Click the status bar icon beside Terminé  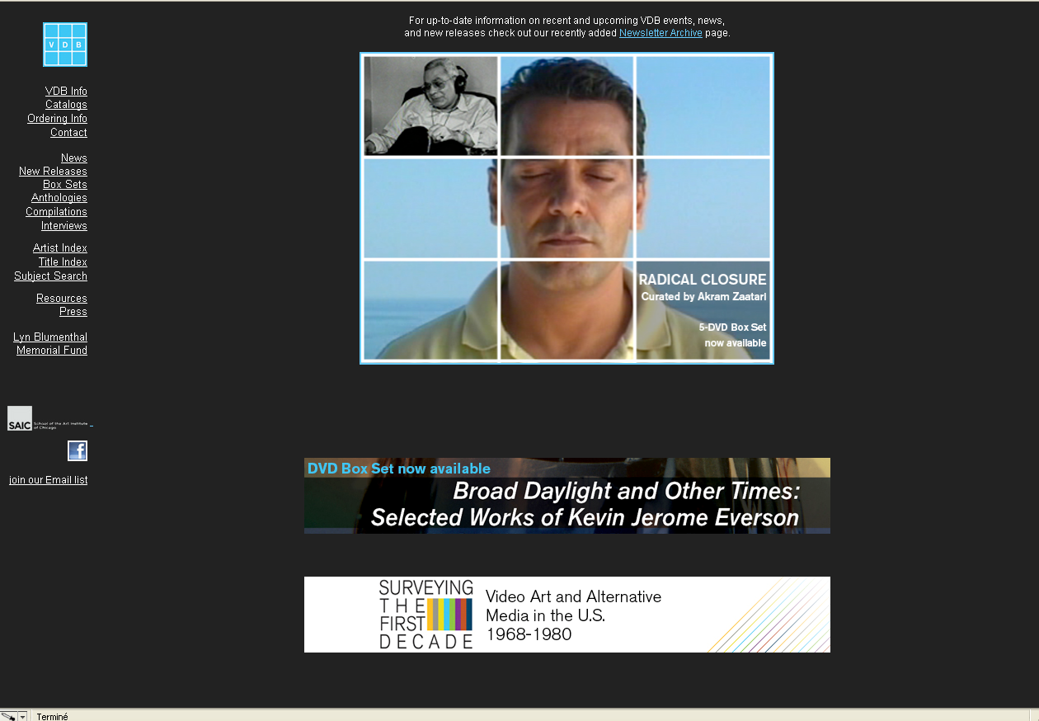click(9, 716)
